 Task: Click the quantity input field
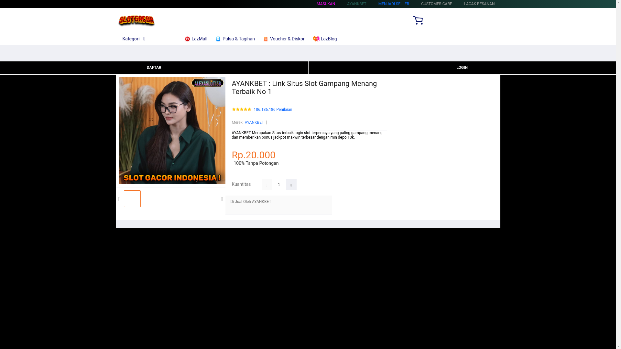point(279,185)
